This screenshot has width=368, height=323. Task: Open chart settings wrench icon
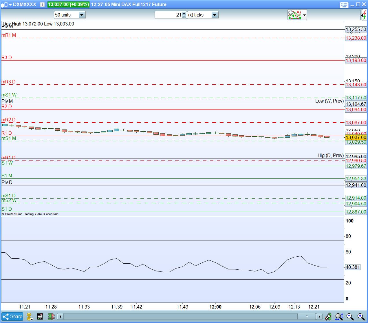click(x=328, y=317)
